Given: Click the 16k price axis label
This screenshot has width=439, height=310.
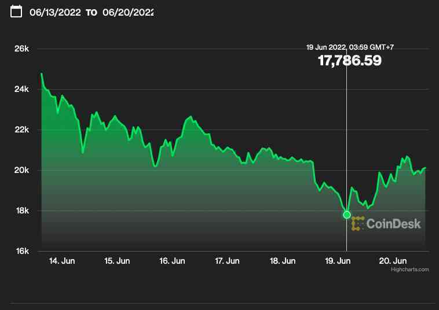Looking at the screenshot, I should 22,251.
